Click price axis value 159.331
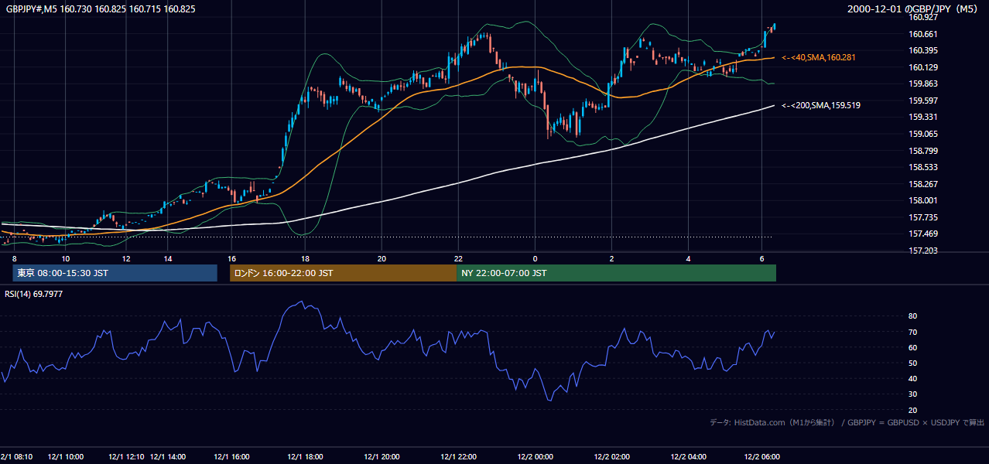Image resolution: width=989 pixels, height=464 pixels. [x=924, y=118]
